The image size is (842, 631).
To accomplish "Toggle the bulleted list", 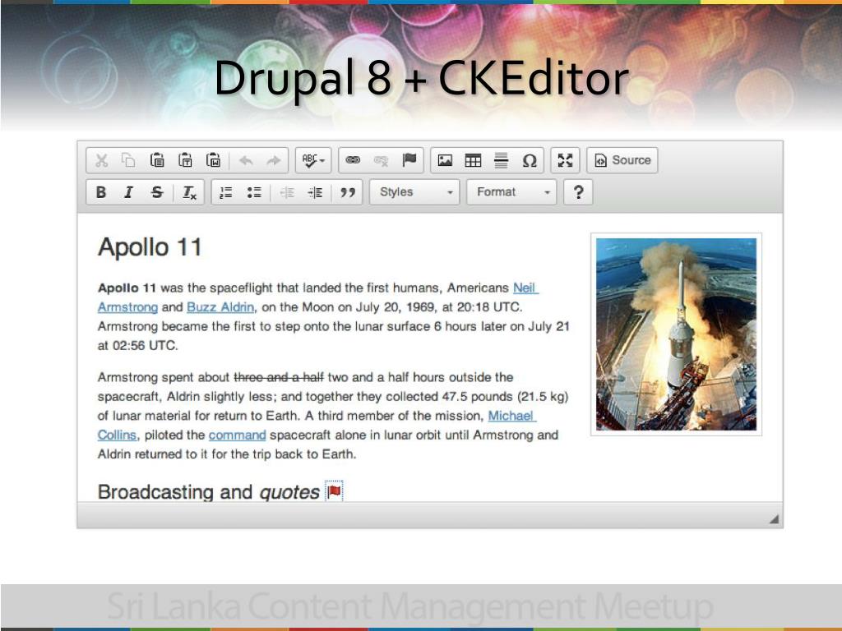I will (254, 192).
